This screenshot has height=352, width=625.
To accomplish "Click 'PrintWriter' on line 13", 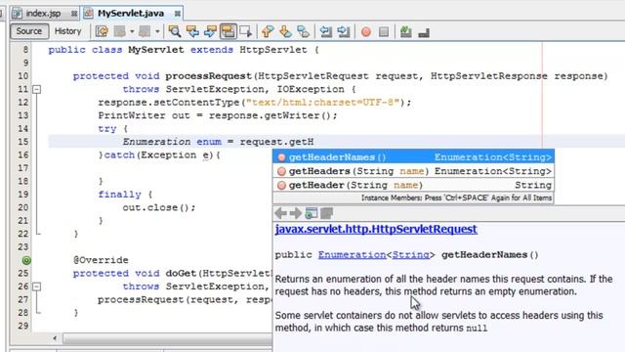I will click(x=132, y=115).
